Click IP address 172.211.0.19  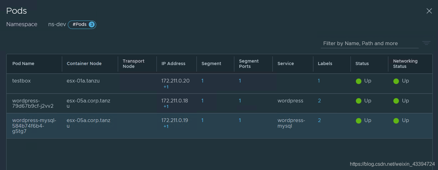pyautogui.click(x=175, y=120)
